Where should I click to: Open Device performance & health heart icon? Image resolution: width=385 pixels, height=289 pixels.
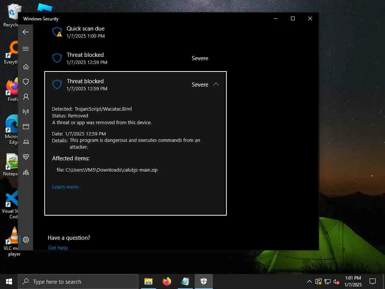coord(26,157)
